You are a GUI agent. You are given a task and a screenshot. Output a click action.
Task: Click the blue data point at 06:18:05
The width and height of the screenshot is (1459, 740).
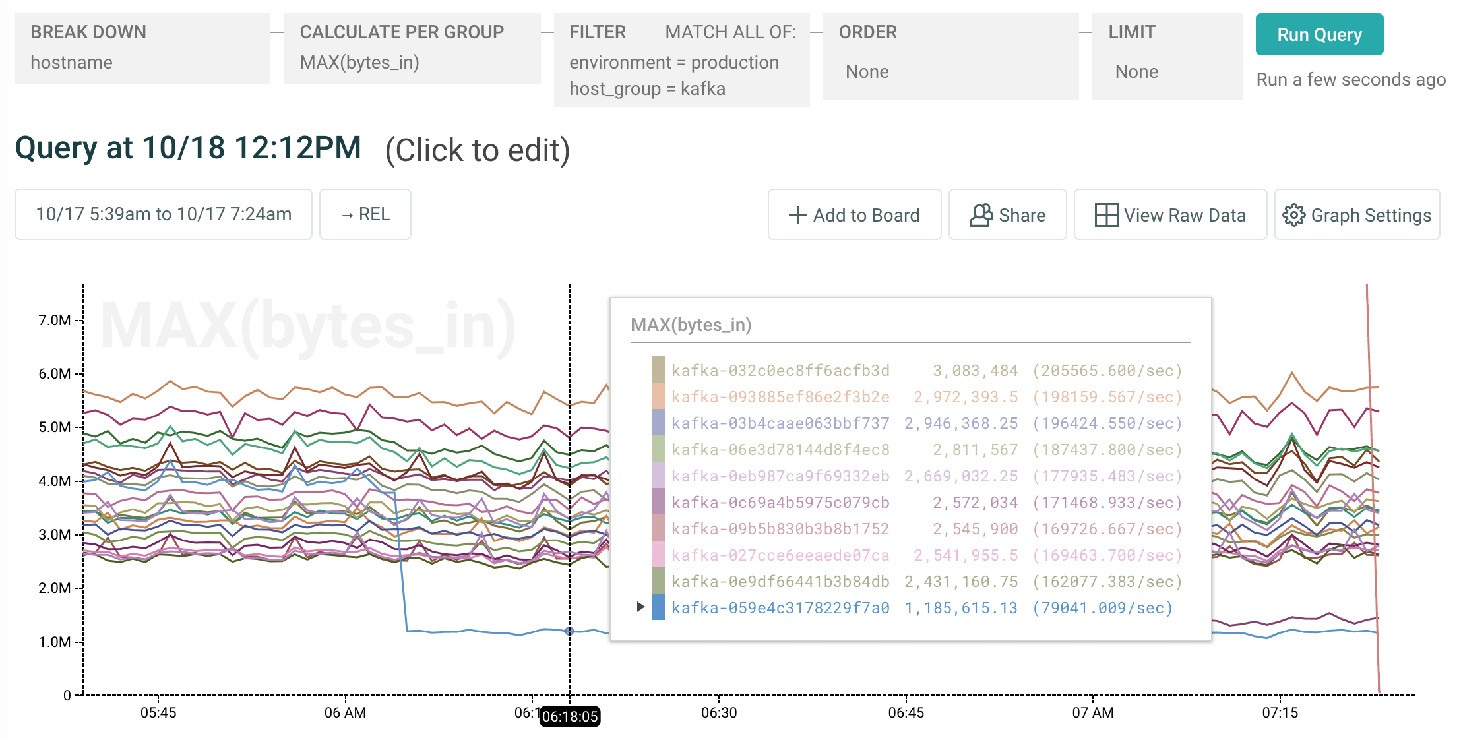[569, 631]
